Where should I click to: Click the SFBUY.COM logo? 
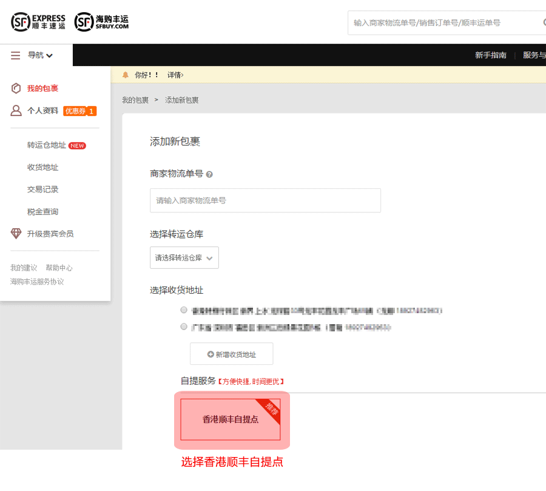101,22
